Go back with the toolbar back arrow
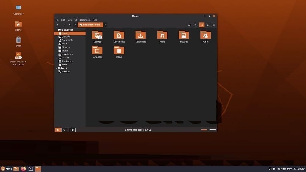 coord(58,25)
